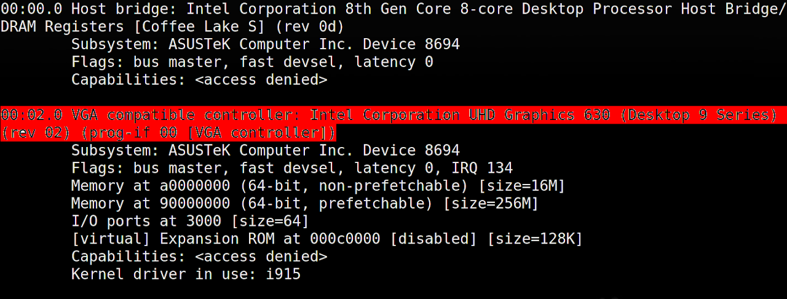787x299 pixels.
Task: Click the "[size=256M]" text
Action: point(491,204)
